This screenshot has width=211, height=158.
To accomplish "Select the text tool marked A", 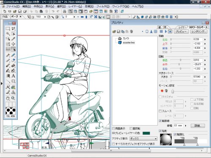I will 13,76.
